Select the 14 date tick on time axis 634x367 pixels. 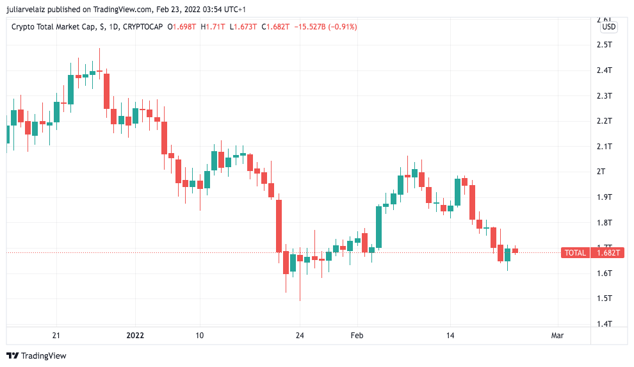tap(450, 336)
